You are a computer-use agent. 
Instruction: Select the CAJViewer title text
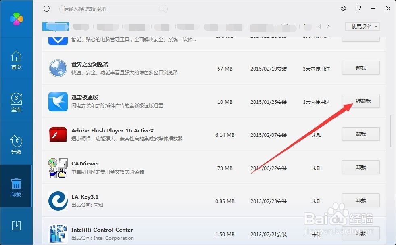(x=85, y=164)
